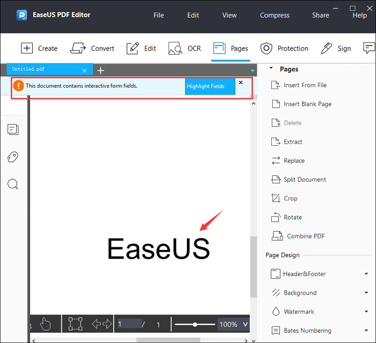The image size is (376, 343).
Task: Click the horizontal scrollbar thumb
Action: pyautogui.click(x=168, y=340)
